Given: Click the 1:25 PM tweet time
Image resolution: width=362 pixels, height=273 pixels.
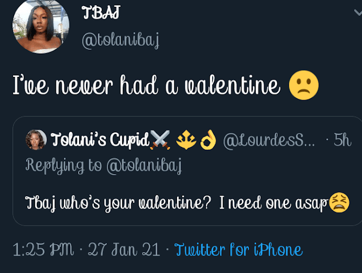Looking at the screenshot, I should tap(42, 249).
